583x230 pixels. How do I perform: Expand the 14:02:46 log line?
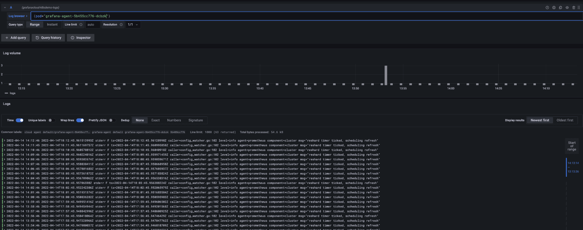coord(4,188)
